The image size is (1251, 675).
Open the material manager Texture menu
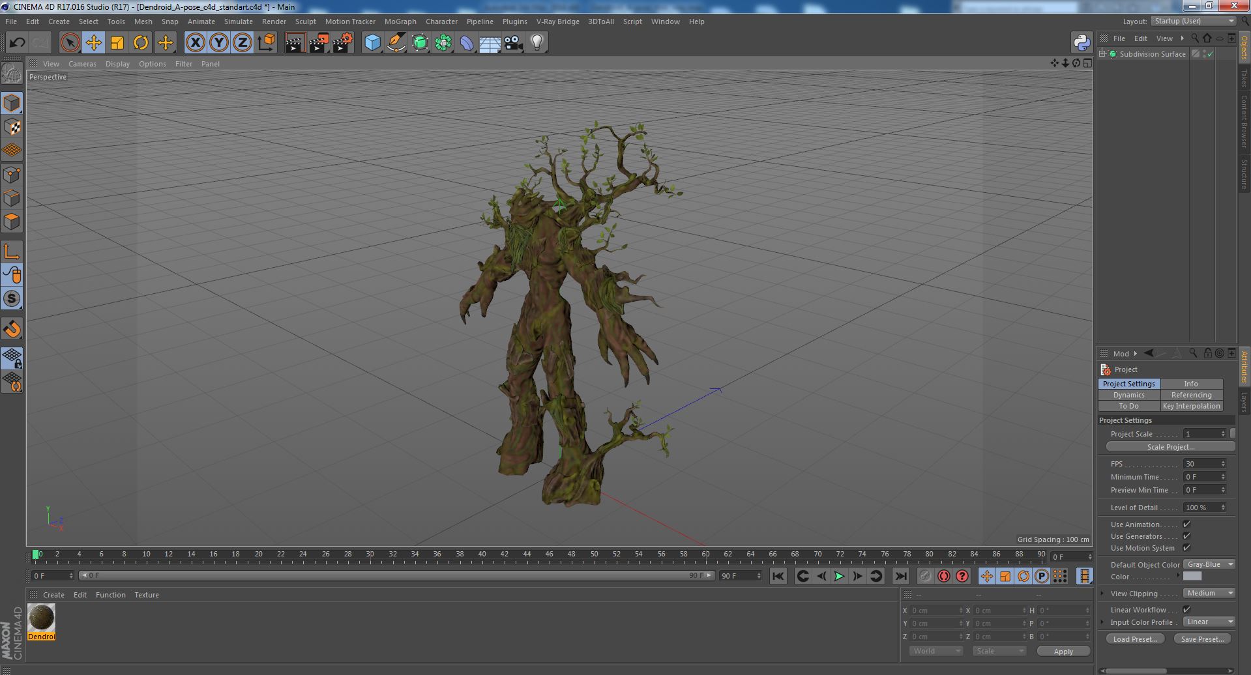pyautogui.click(x=147, y=595)
